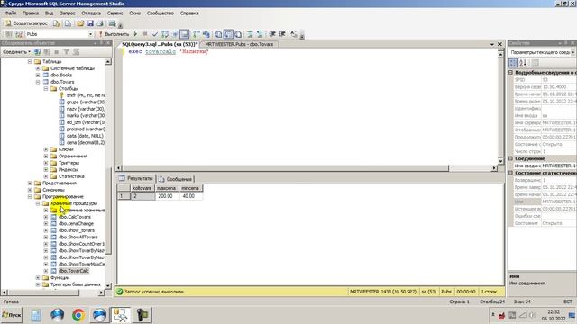Select the dbo.cenaChange stored procedure
Screen dimensions: 577x324
point(76,223)
